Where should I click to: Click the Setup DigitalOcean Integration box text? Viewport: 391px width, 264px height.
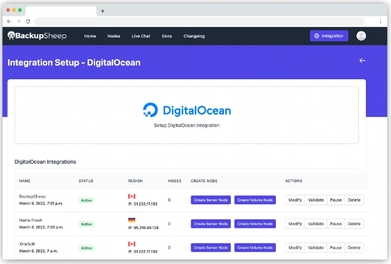pos(187,125)
